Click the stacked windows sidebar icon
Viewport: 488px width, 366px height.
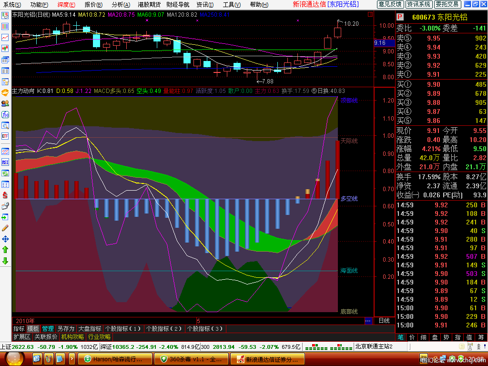point(5,60)
